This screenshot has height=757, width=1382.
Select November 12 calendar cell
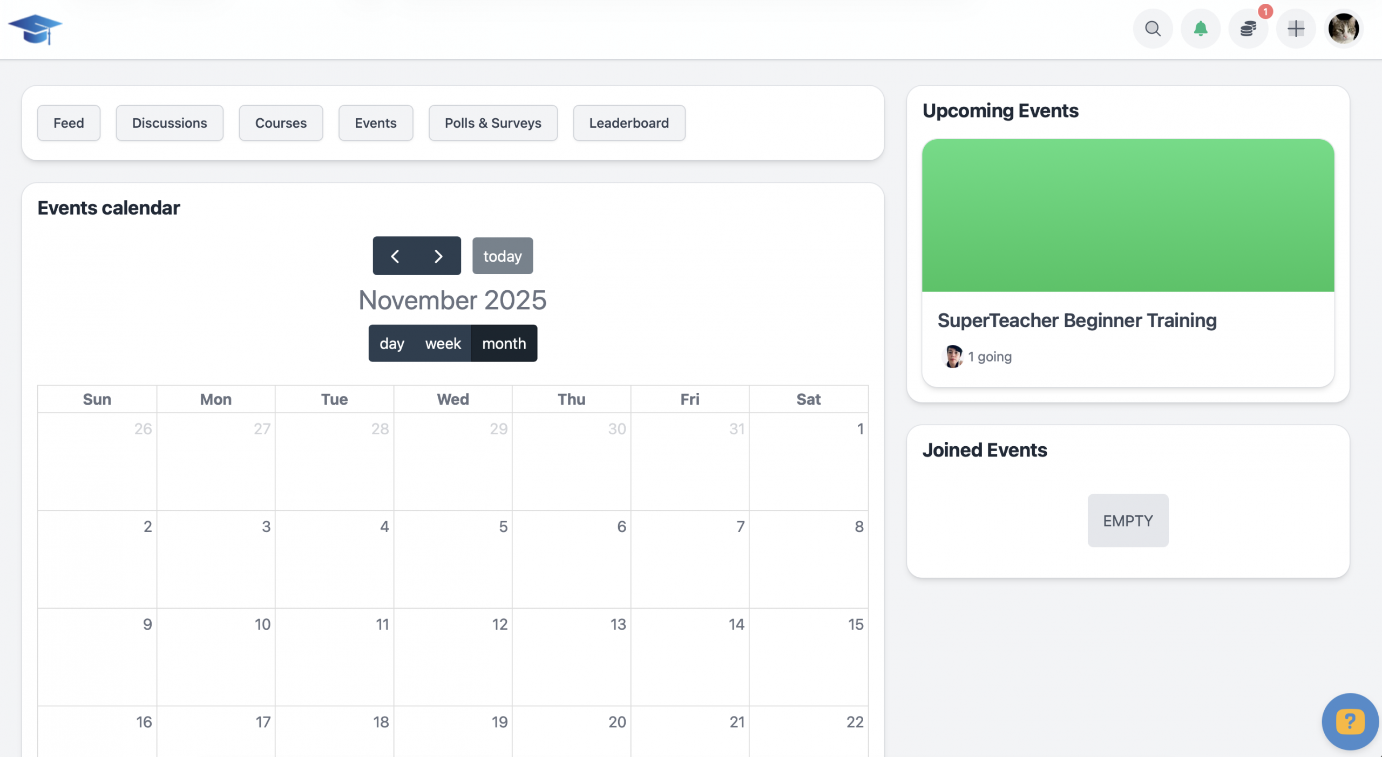click(x=452, y=657)
